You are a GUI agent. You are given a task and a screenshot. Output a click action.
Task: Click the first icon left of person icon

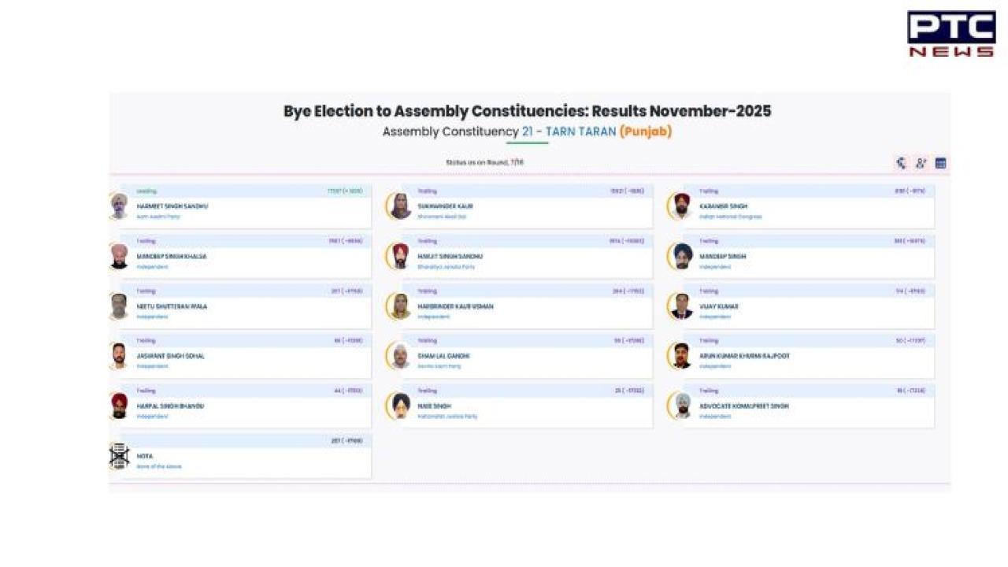pos(901,164)
